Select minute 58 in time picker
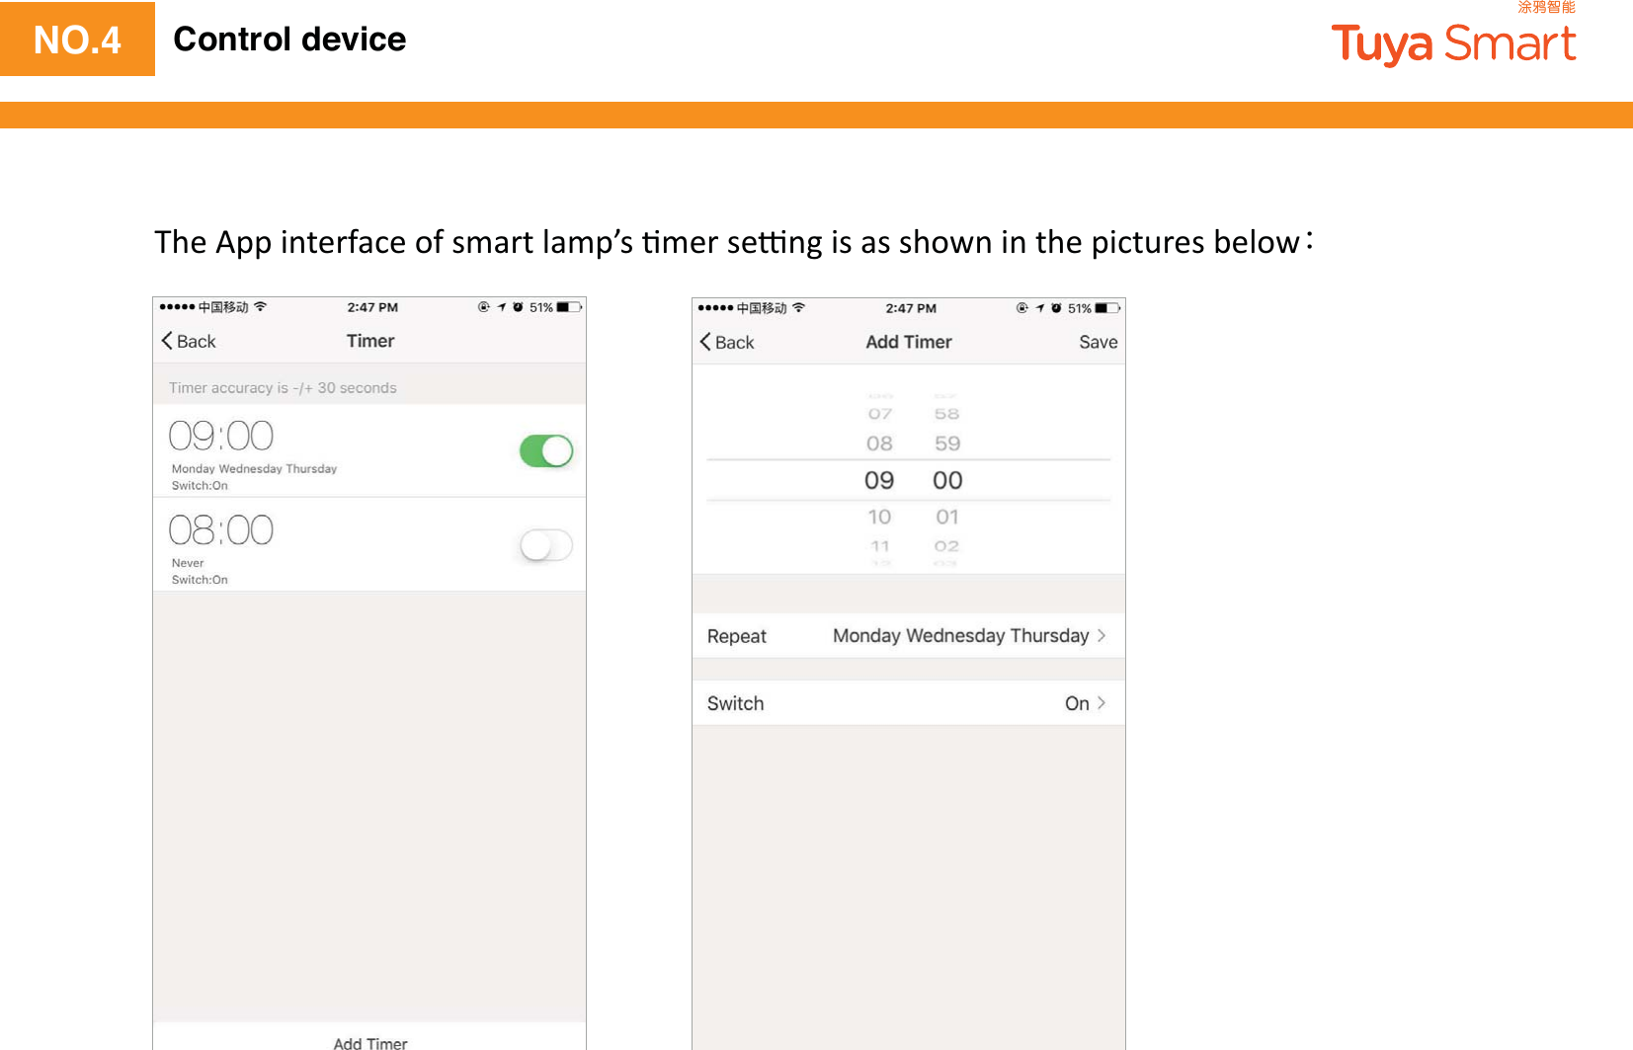1633x1050 pixels. coord(947,414)
